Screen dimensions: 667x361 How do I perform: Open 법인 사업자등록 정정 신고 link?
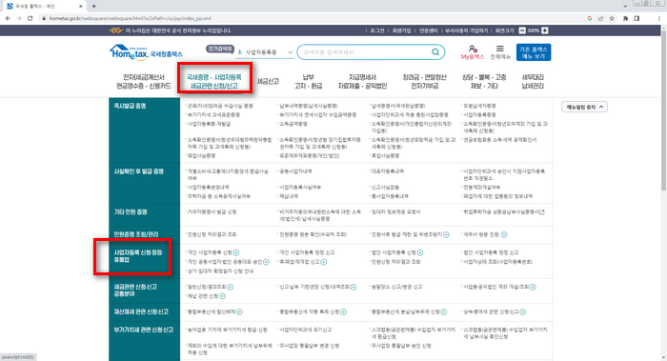coord(491,252)
